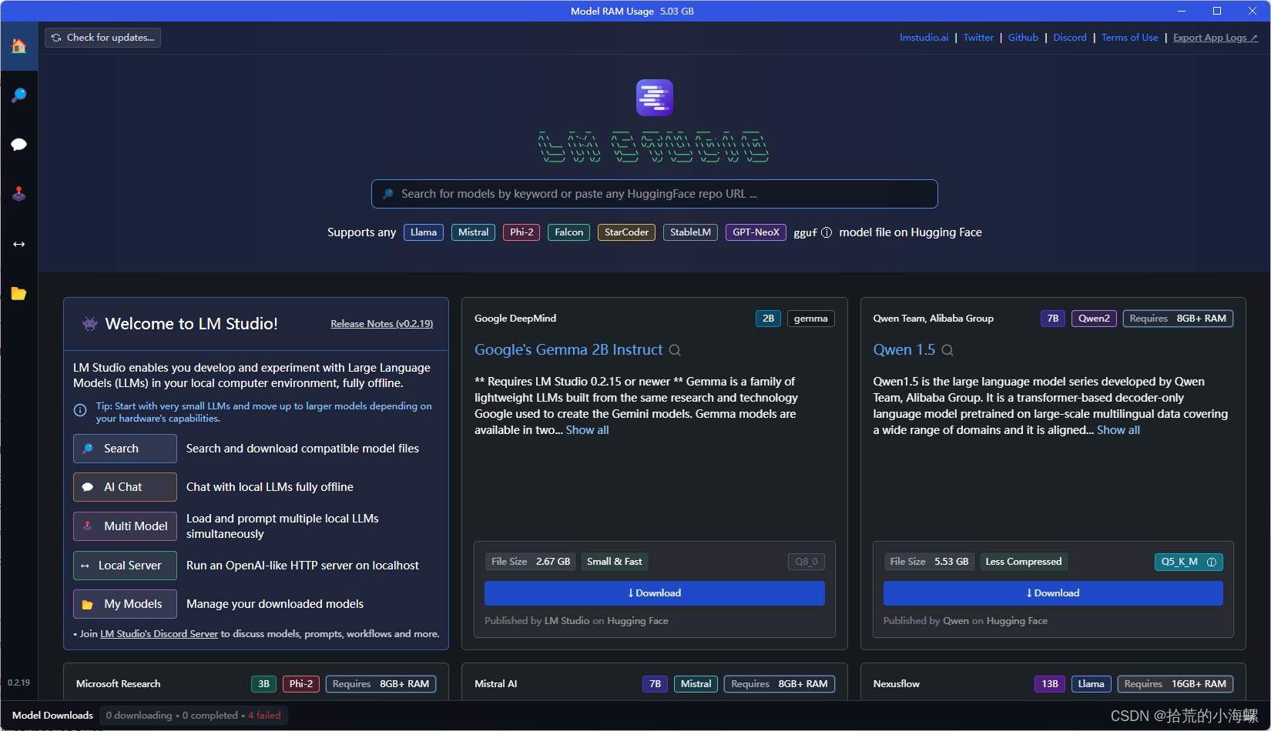The image size is (1271, 731).
Task: Search Google's Gemma 2B Instruct magnifier icon
Action: point(675,350)
